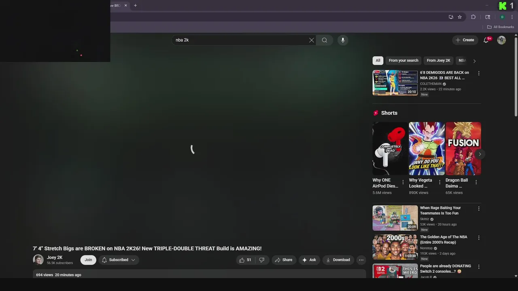Join Joey 2K channel membership
This screenshot has width=518, height=291.
click(x=88, y=260)
